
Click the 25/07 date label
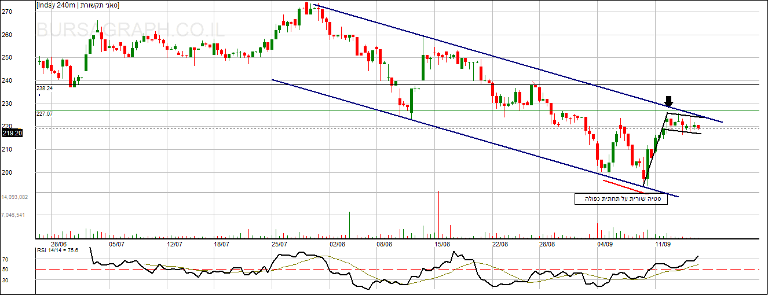tap(279, 244)
